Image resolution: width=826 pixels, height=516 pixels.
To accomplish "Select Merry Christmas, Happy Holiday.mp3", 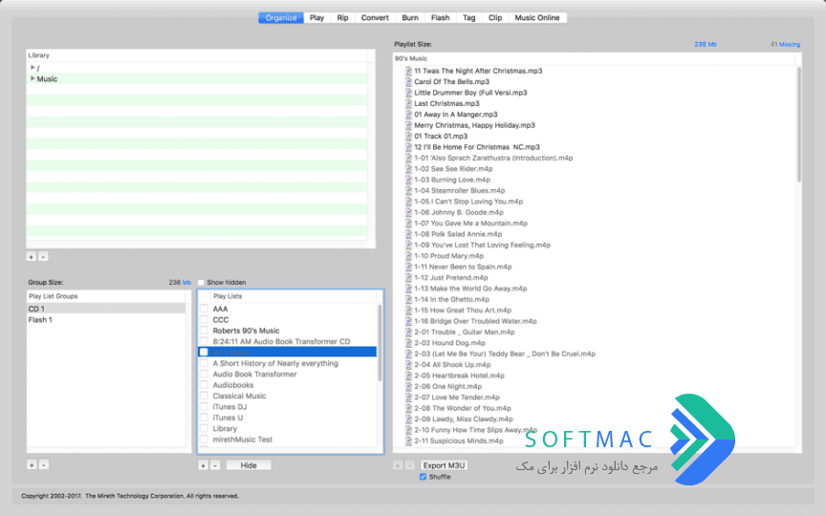I will (x=474, y=125).
